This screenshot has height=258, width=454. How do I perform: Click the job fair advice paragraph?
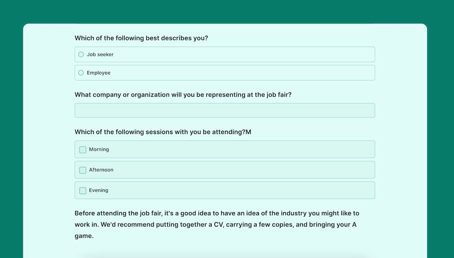[217, 224]
